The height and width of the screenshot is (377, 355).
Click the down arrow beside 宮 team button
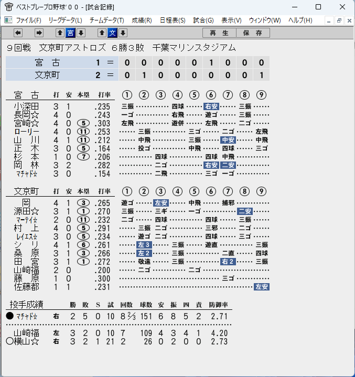81,33
